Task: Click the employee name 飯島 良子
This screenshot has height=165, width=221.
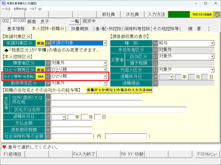Action: pyautogui.click(x=38, y=22)
